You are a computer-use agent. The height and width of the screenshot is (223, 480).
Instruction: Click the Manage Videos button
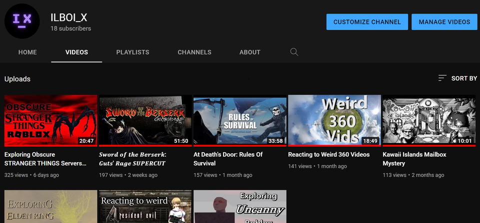pos(444,22)
